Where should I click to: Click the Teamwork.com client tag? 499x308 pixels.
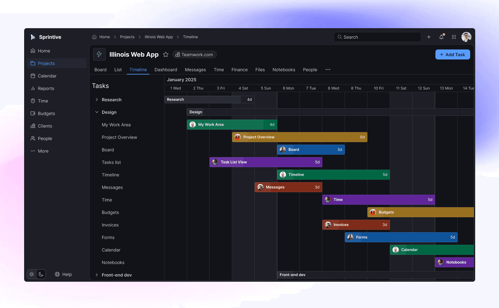coord(195,54)
